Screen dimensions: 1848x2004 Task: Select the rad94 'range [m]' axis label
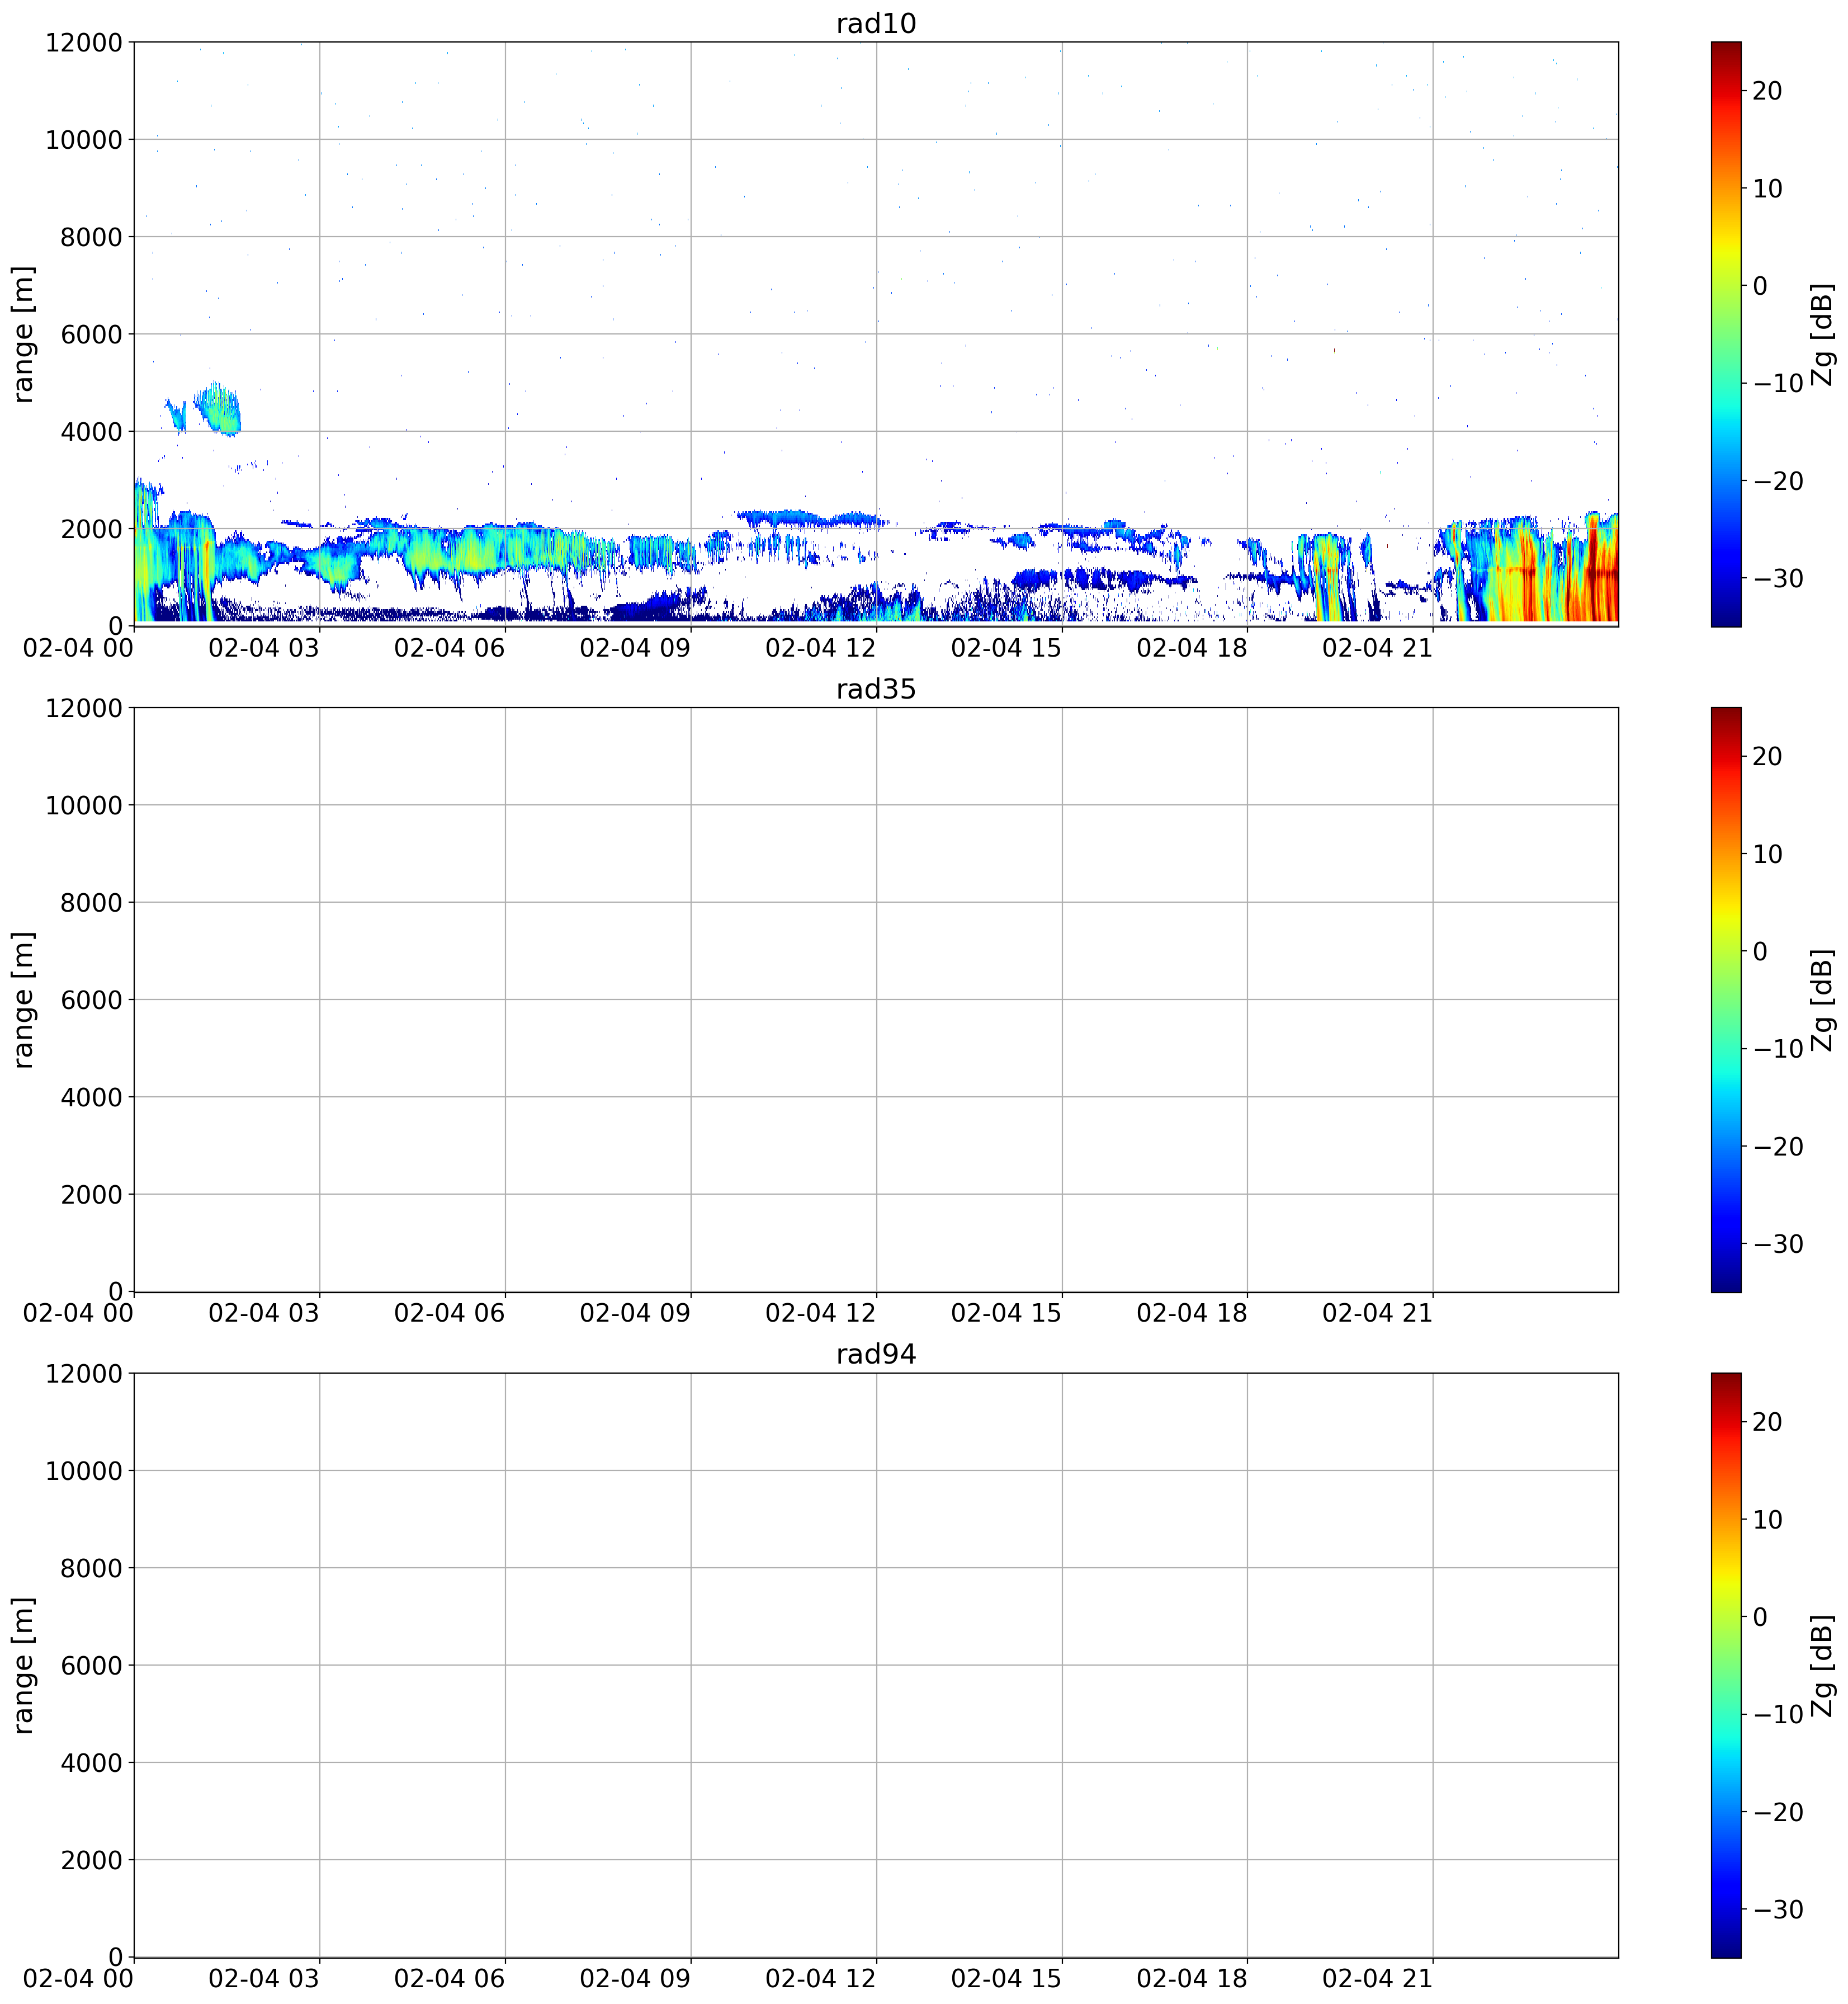click(23, 1665)
